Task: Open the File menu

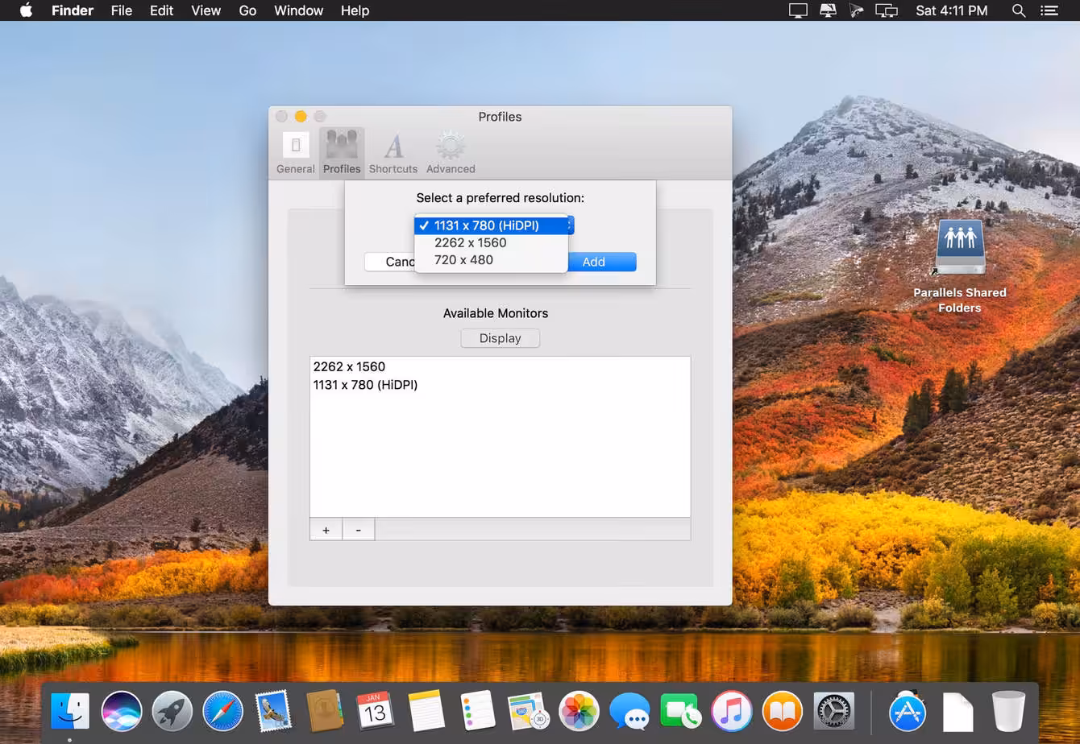Action: 122,10
